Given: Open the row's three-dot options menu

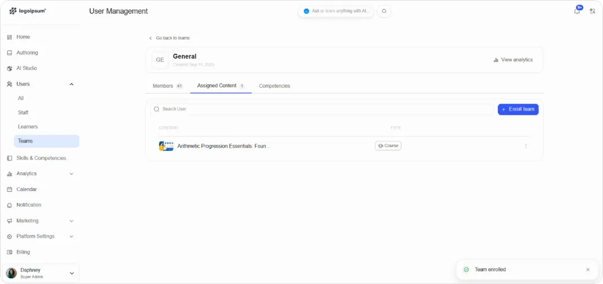Looking at the screenshot, I should point(526,147).
